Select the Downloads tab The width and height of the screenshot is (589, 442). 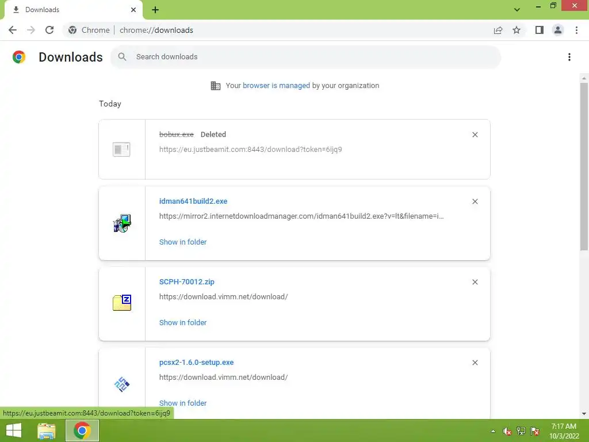73,10
